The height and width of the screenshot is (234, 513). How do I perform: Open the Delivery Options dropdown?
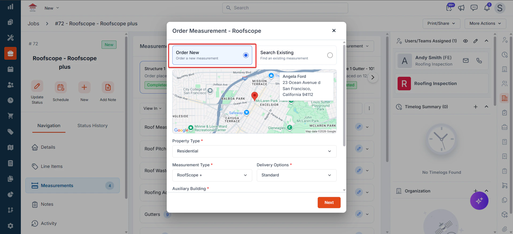297,175
